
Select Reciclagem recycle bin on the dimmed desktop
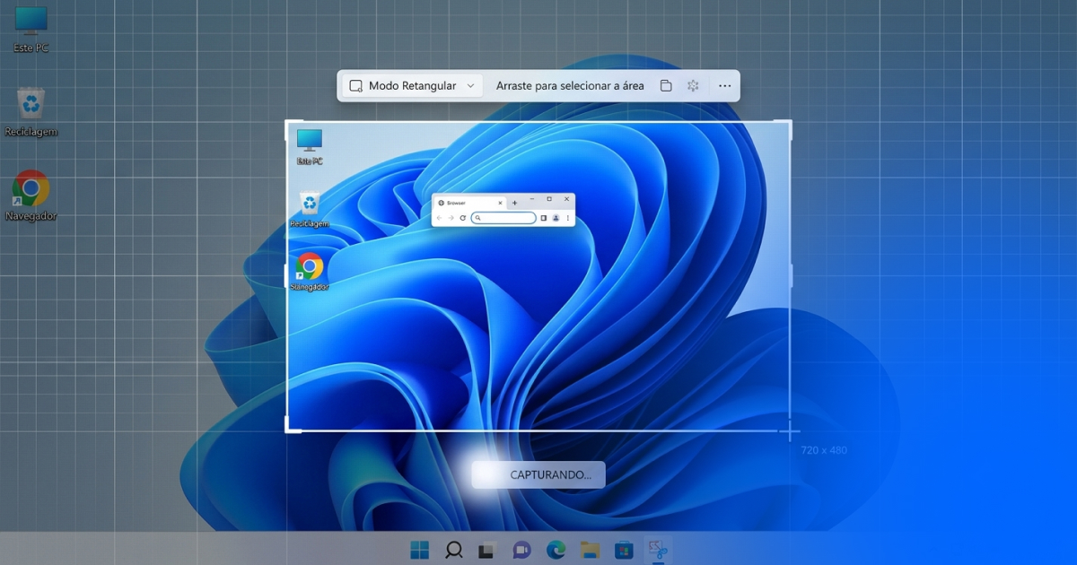point(31,112)
